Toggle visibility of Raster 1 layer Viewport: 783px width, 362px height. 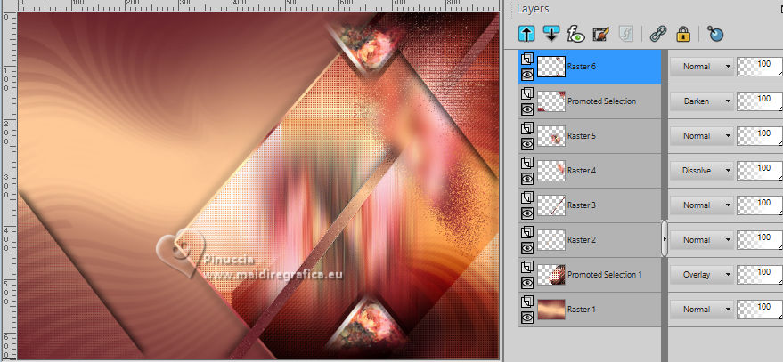[527, 318]
